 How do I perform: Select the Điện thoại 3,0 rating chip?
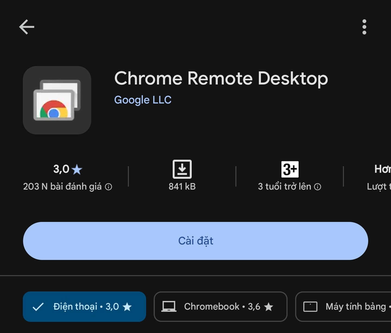84,307
